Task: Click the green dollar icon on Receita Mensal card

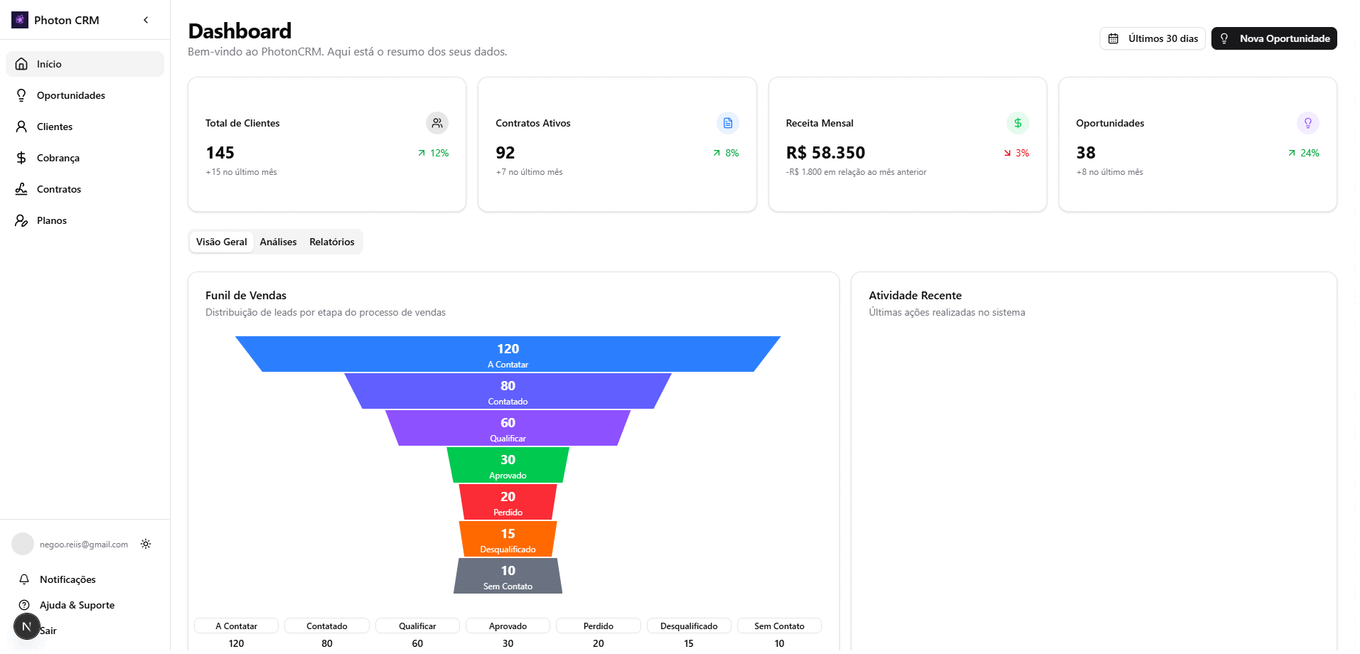Action: point(1017,123)
